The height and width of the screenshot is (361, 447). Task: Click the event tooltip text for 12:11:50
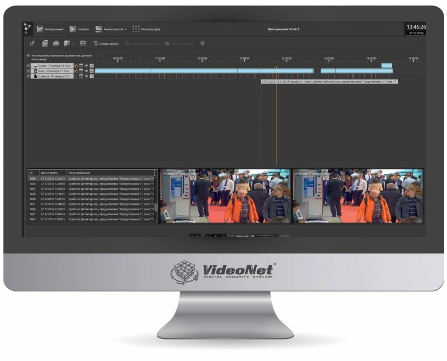point(329,82)
